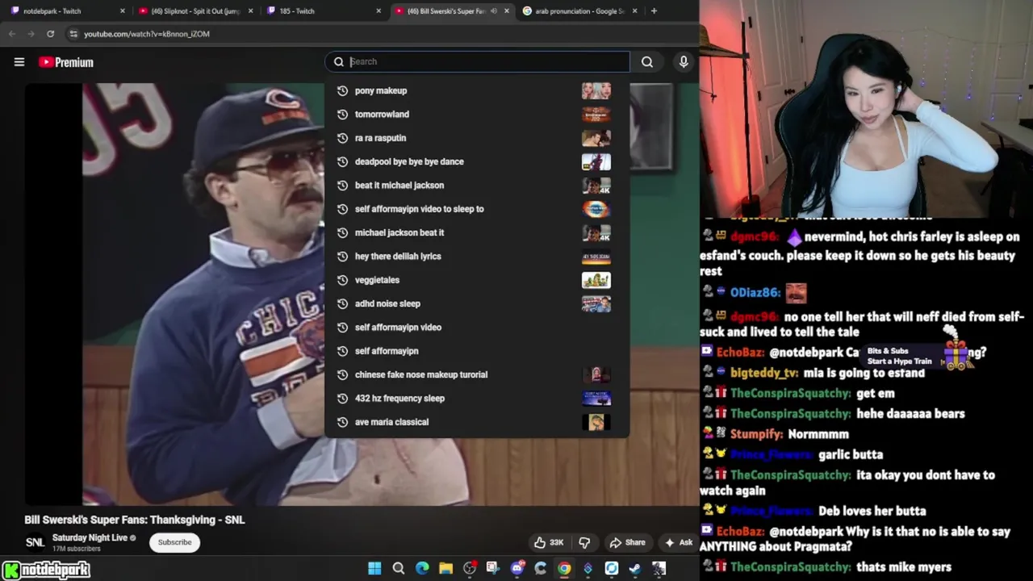Switch to the 'arab pronunciation - Google' tab

pos(579,11)
